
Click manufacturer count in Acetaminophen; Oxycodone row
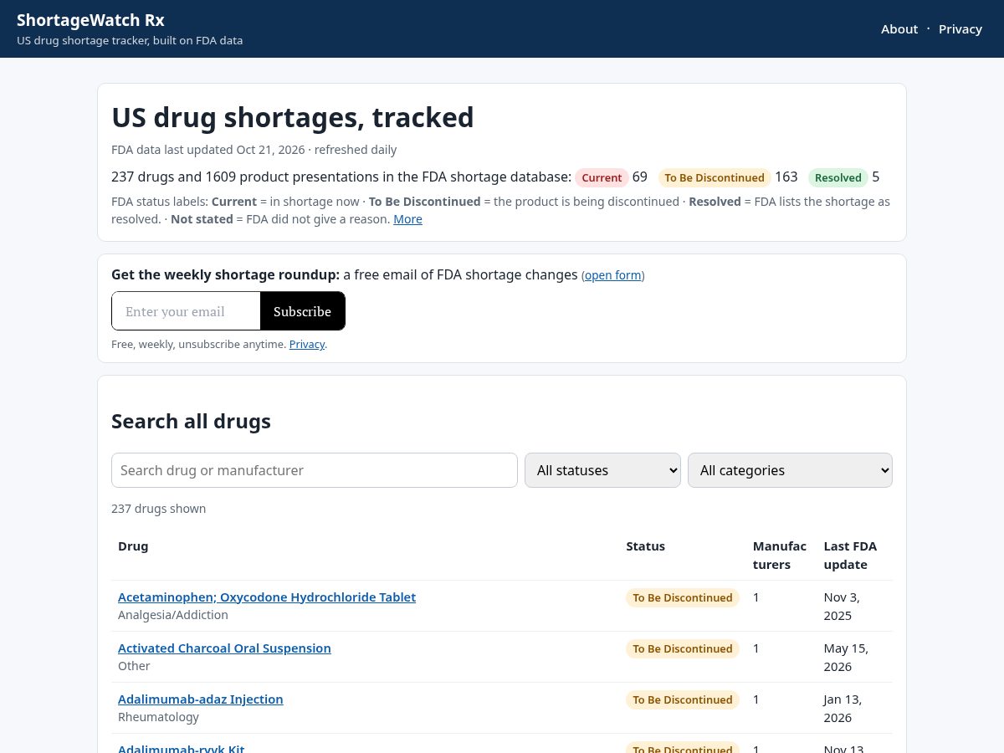click(756, 597)
